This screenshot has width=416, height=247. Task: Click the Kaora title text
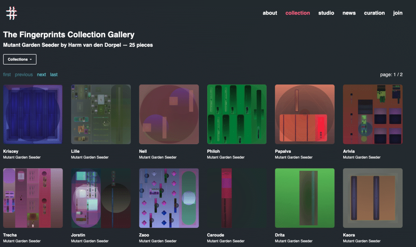(x=349, y=235)
